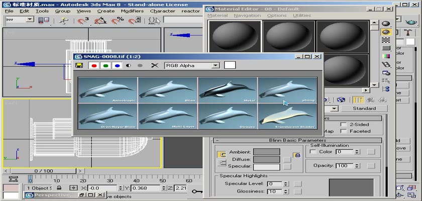
Task: Click down arrow of sample slots scrollbar
Action: (374, 85)
